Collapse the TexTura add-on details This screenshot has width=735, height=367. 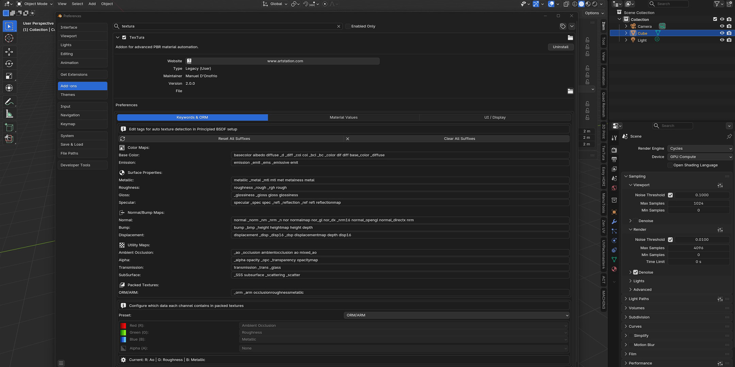[x=117, y=37]
